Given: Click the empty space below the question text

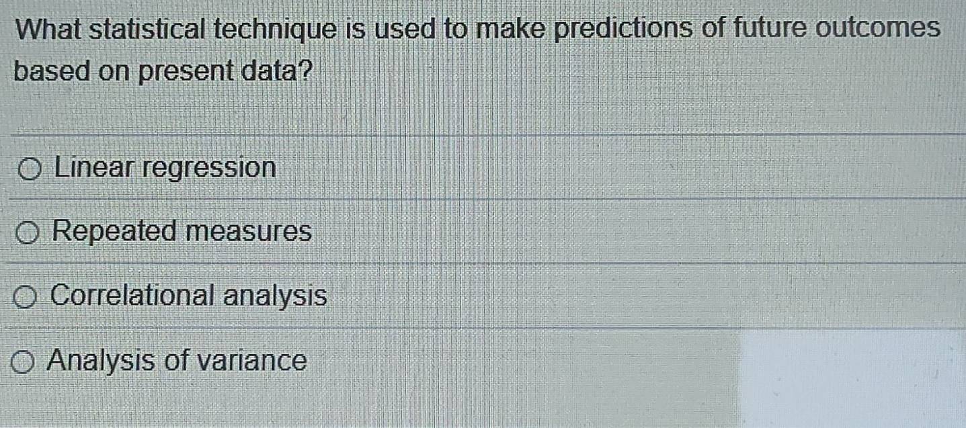Looking at the screenshot, I should tap(471, 108).
